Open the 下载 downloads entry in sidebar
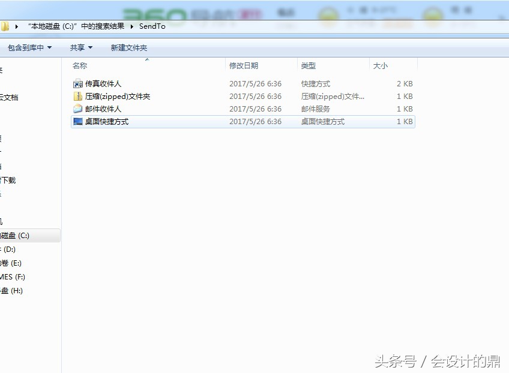Screen dimensions: 509x373 [8, 180]
